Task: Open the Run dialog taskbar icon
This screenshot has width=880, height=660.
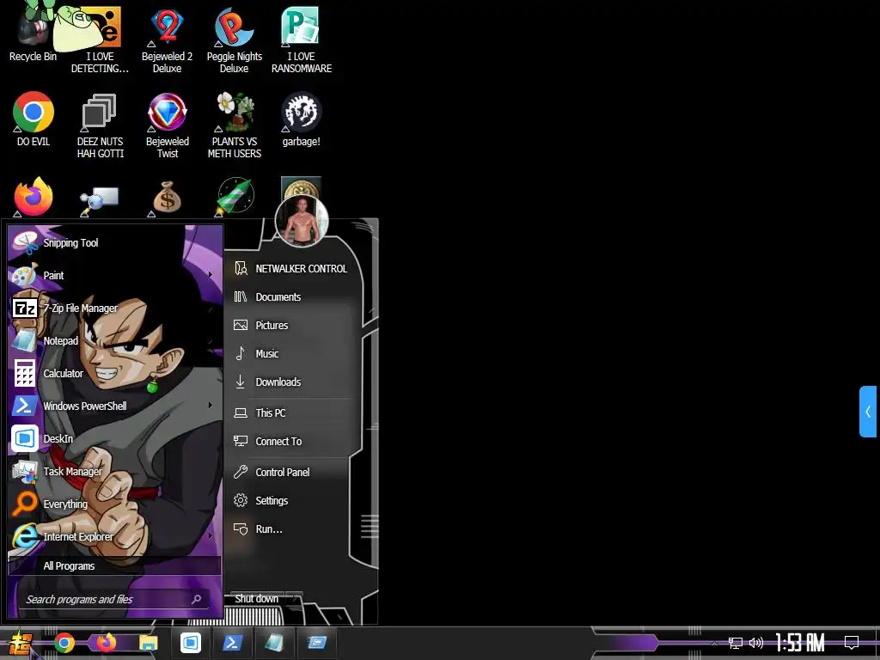Action: click(316, 643)
